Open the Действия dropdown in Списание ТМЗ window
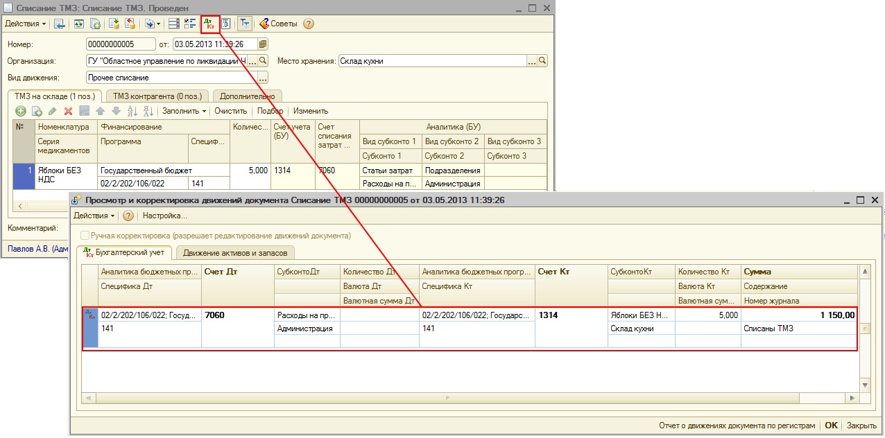This screenshot has width=885, height=438. point(26,24)
